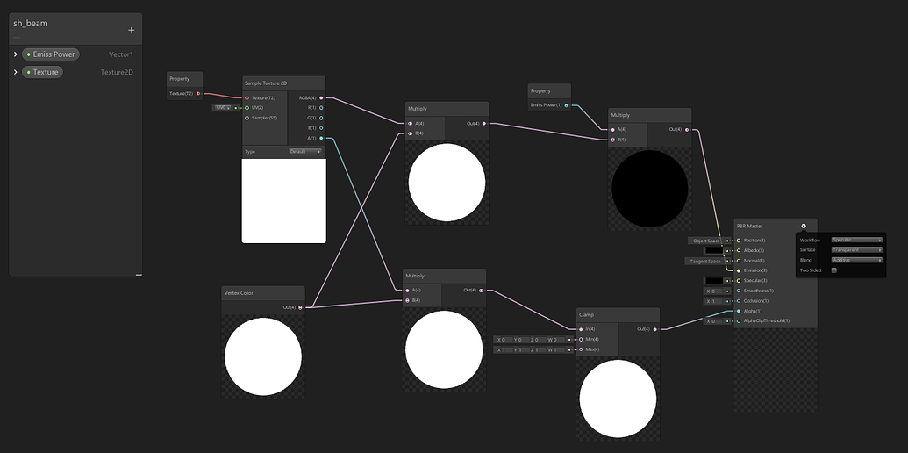
Task: Expand the Texture property in blackboard
Action: tap(16, 72)
